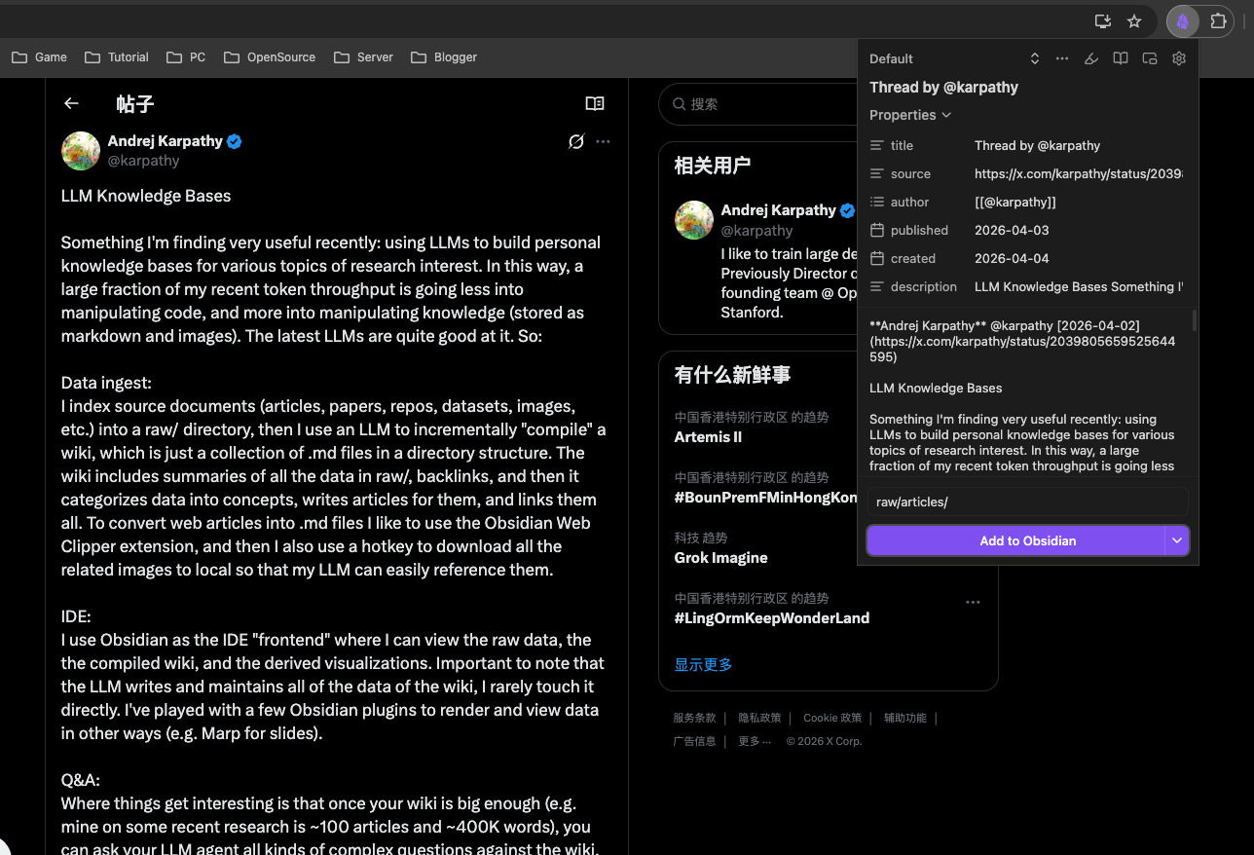Open X reader view icon beside 帖子

click(x=595, y=104)
